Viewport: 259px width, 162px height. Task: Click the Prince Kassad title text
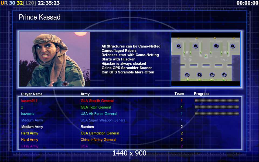[x=39, y=17]
